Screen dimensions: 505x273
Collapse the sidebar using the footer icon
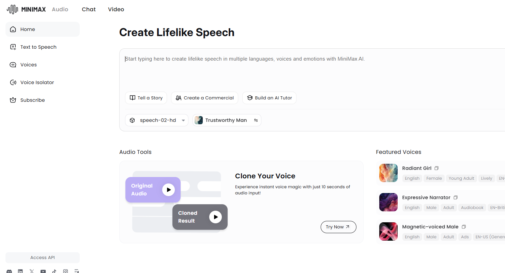click(76, 271)
